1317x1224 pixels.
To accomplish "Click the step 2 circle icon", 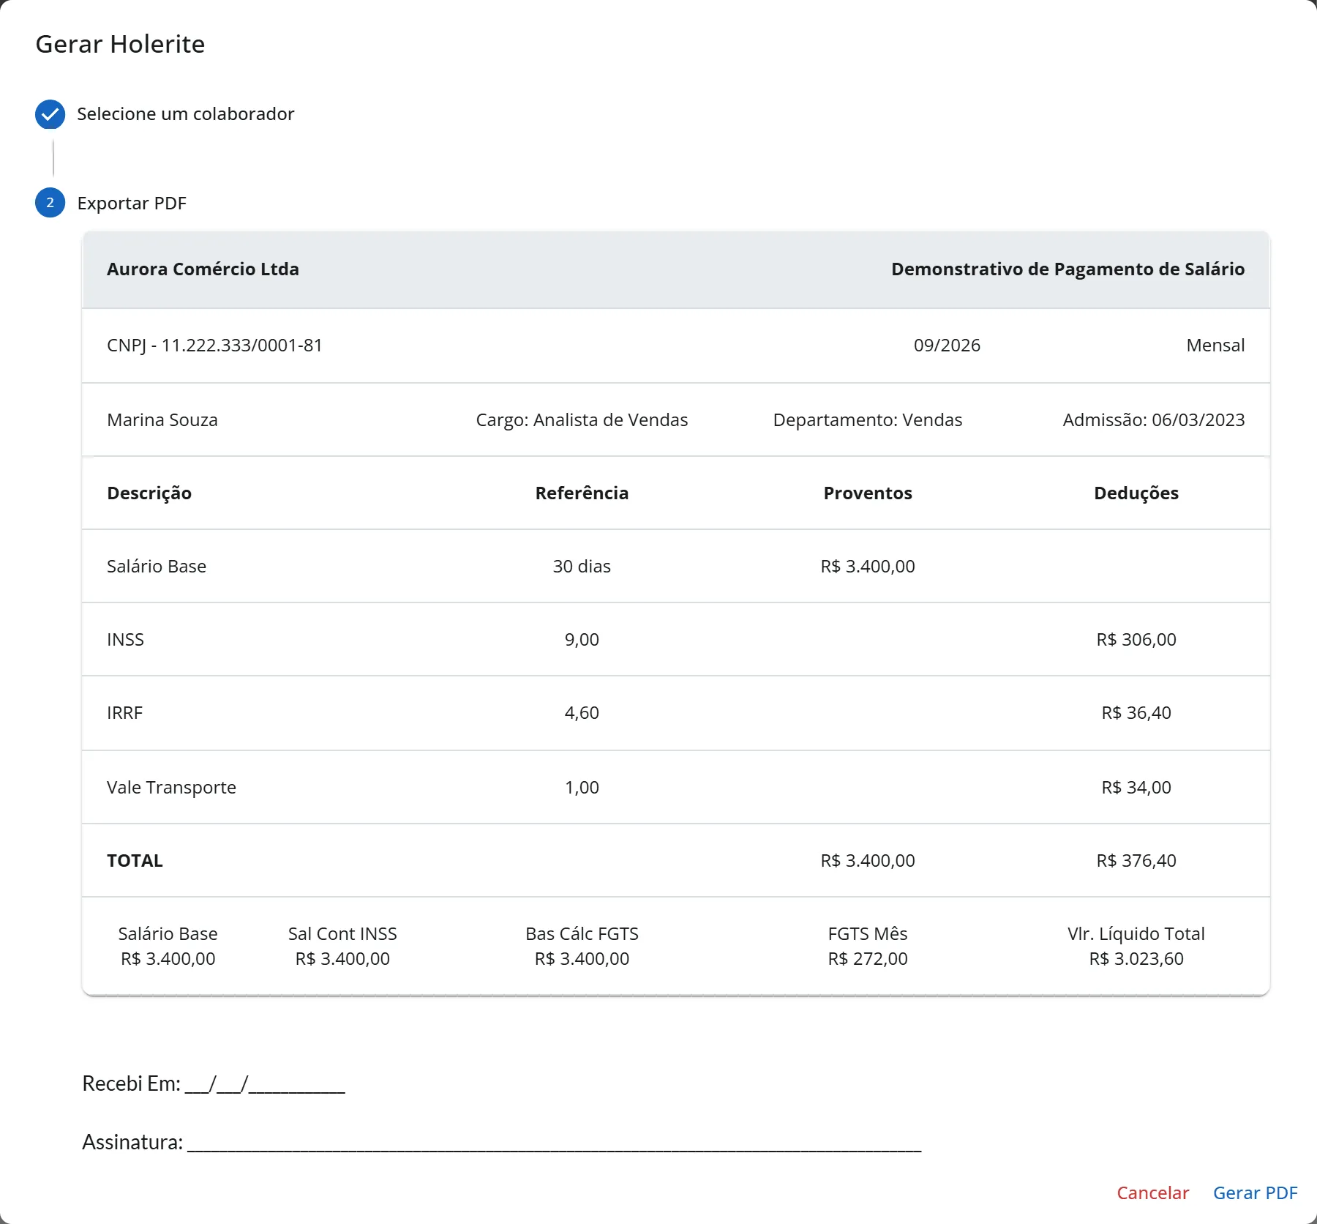I will [50, 203].
